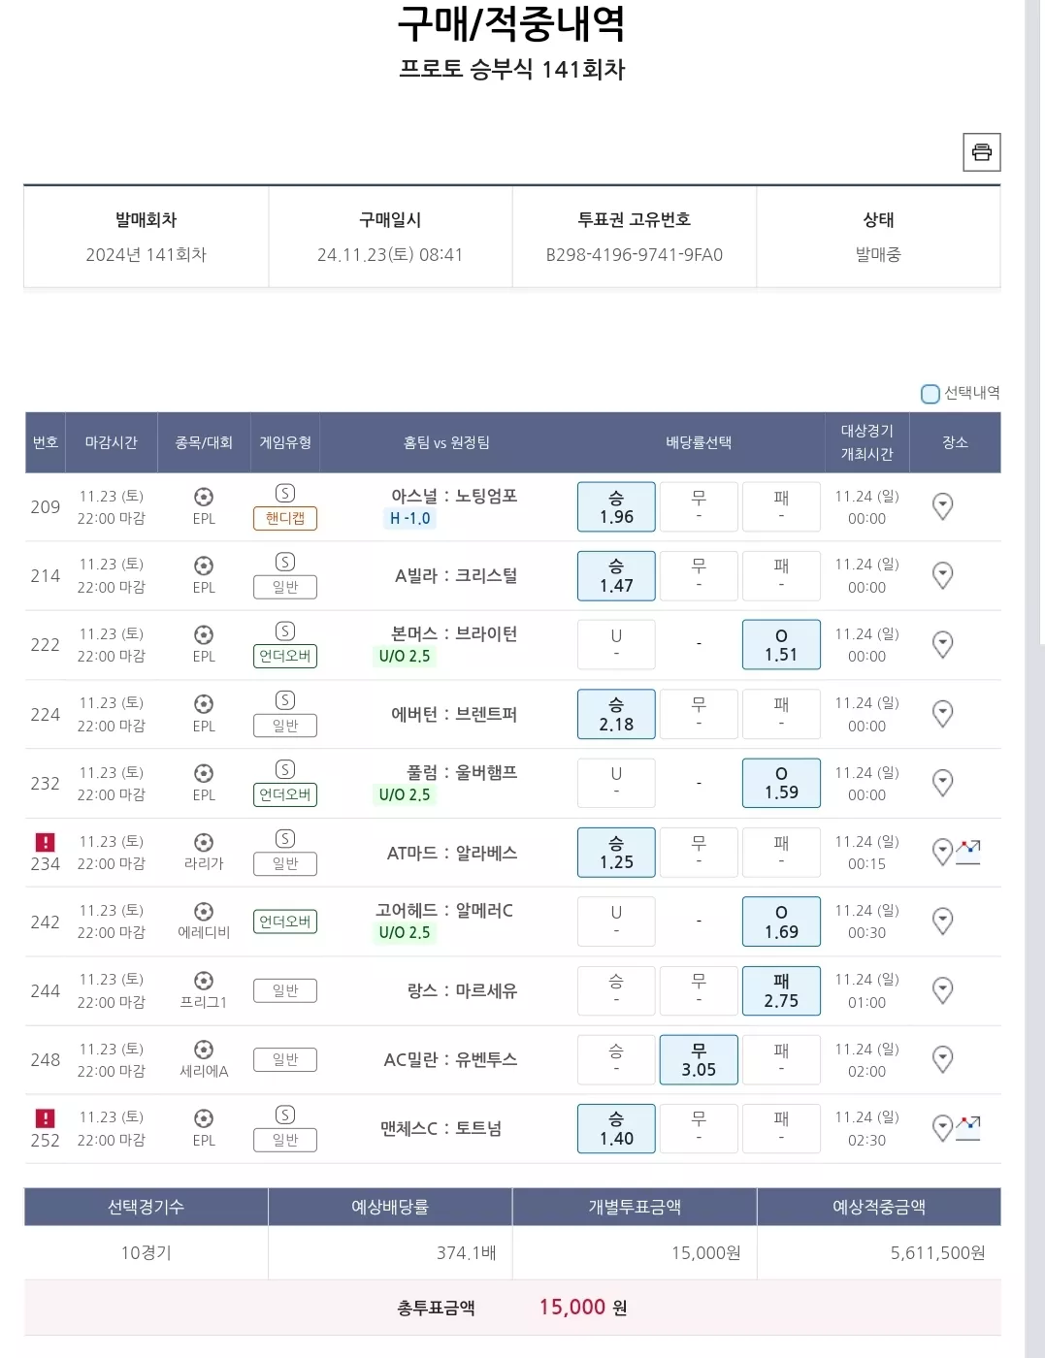Open location pin for AC밀란 vs 유벤투스
The height and width of the screenshot is (1358, 1045).
click(942, 1059)
